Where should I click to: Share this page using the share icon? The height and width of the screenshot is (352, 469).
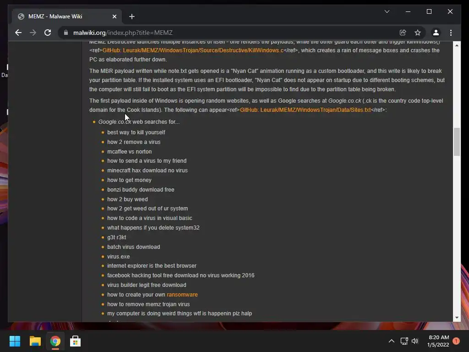click(403, 33)
